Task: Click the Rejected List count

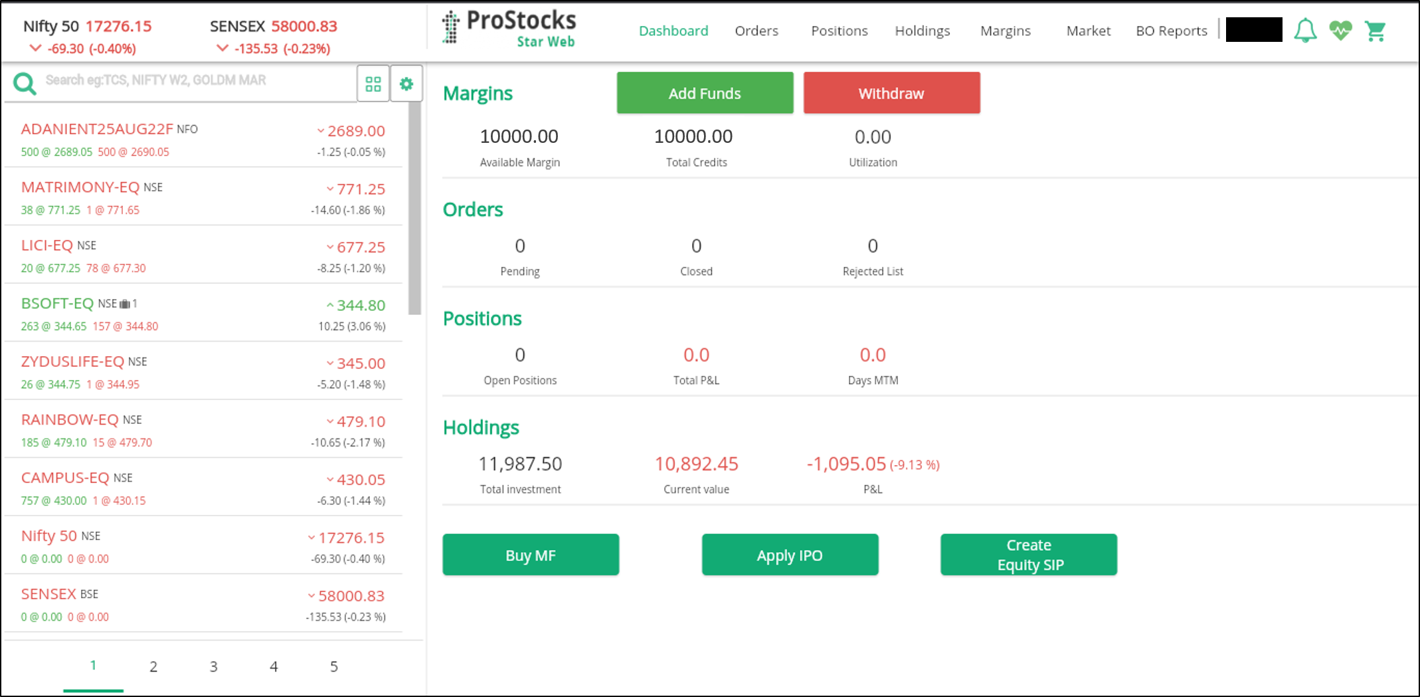Action: [873, 246]
